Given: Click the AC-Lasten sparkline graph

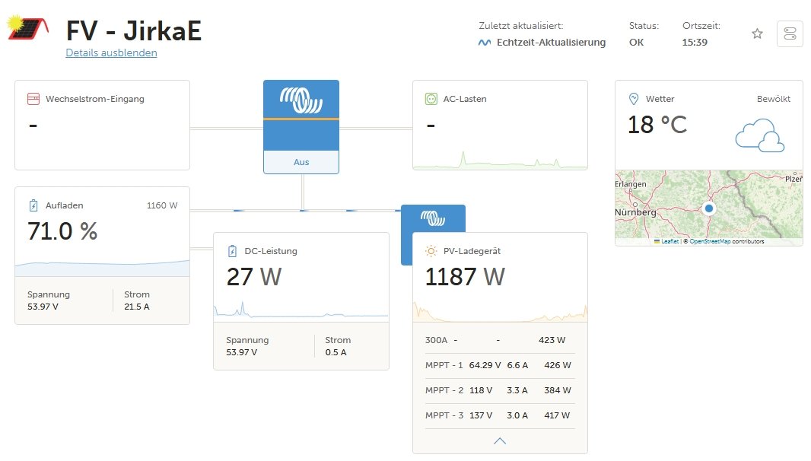Looking at the screenshot, I should click(500, 159).
